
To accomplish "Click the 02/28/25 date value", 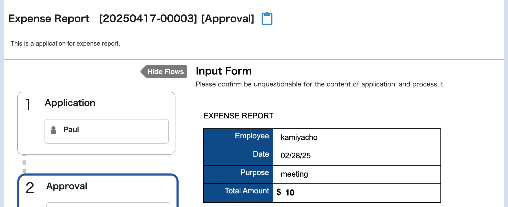I will pyautogui.click(x=296, y=156).
